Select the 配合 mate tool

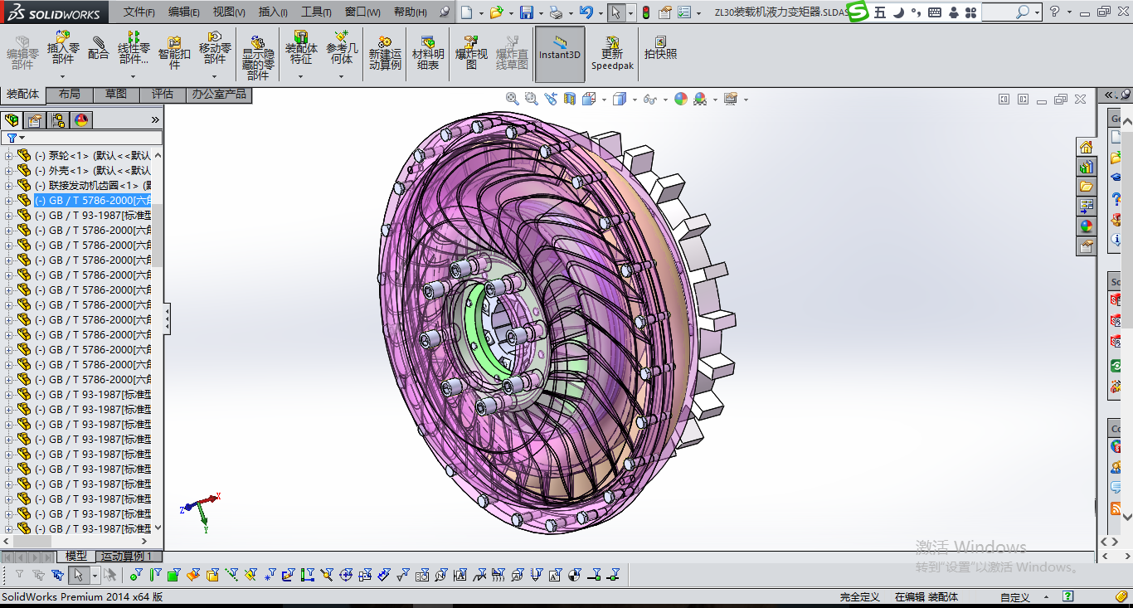[99, 48]
